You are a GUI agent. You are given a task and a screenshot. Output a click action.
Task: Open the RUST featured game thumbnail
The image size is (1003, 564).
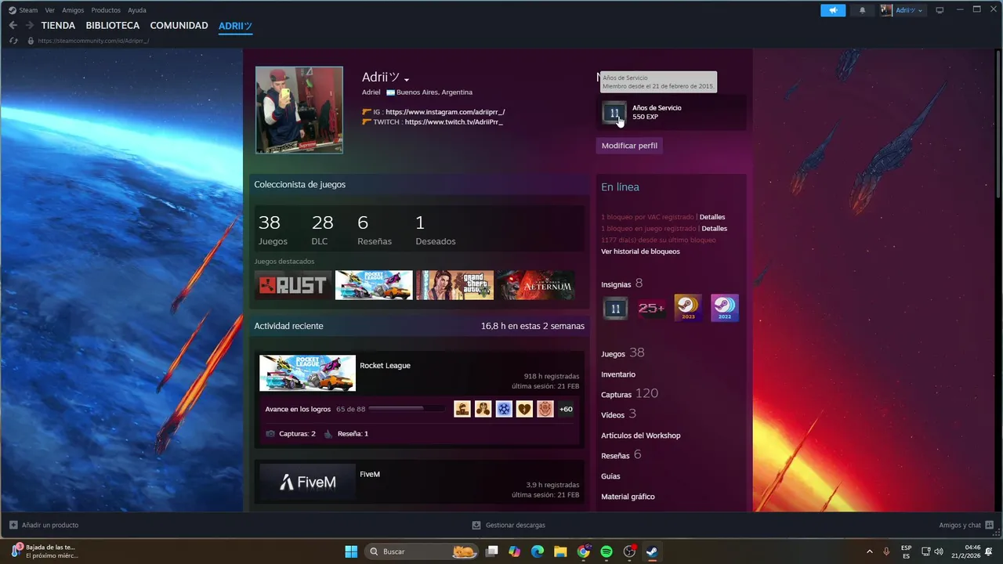pos(293,285)
